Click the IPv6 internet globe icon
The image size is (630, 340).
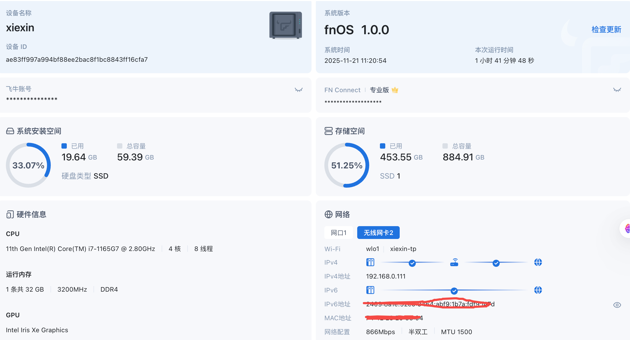click(538, 290)
